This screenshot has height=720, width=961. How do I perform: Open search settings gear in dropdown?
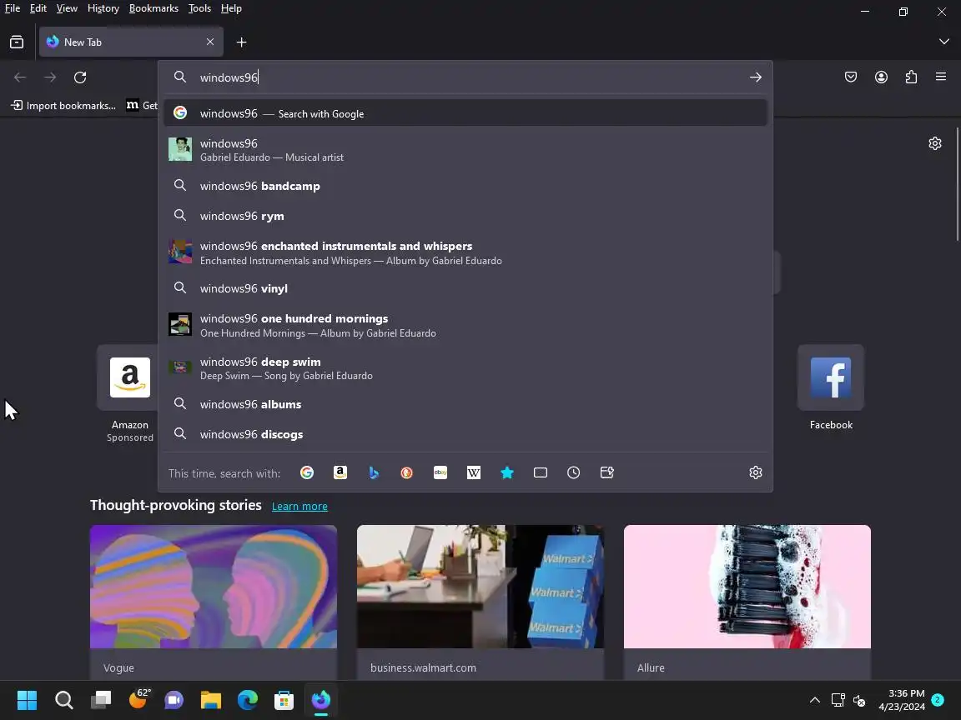756,472
